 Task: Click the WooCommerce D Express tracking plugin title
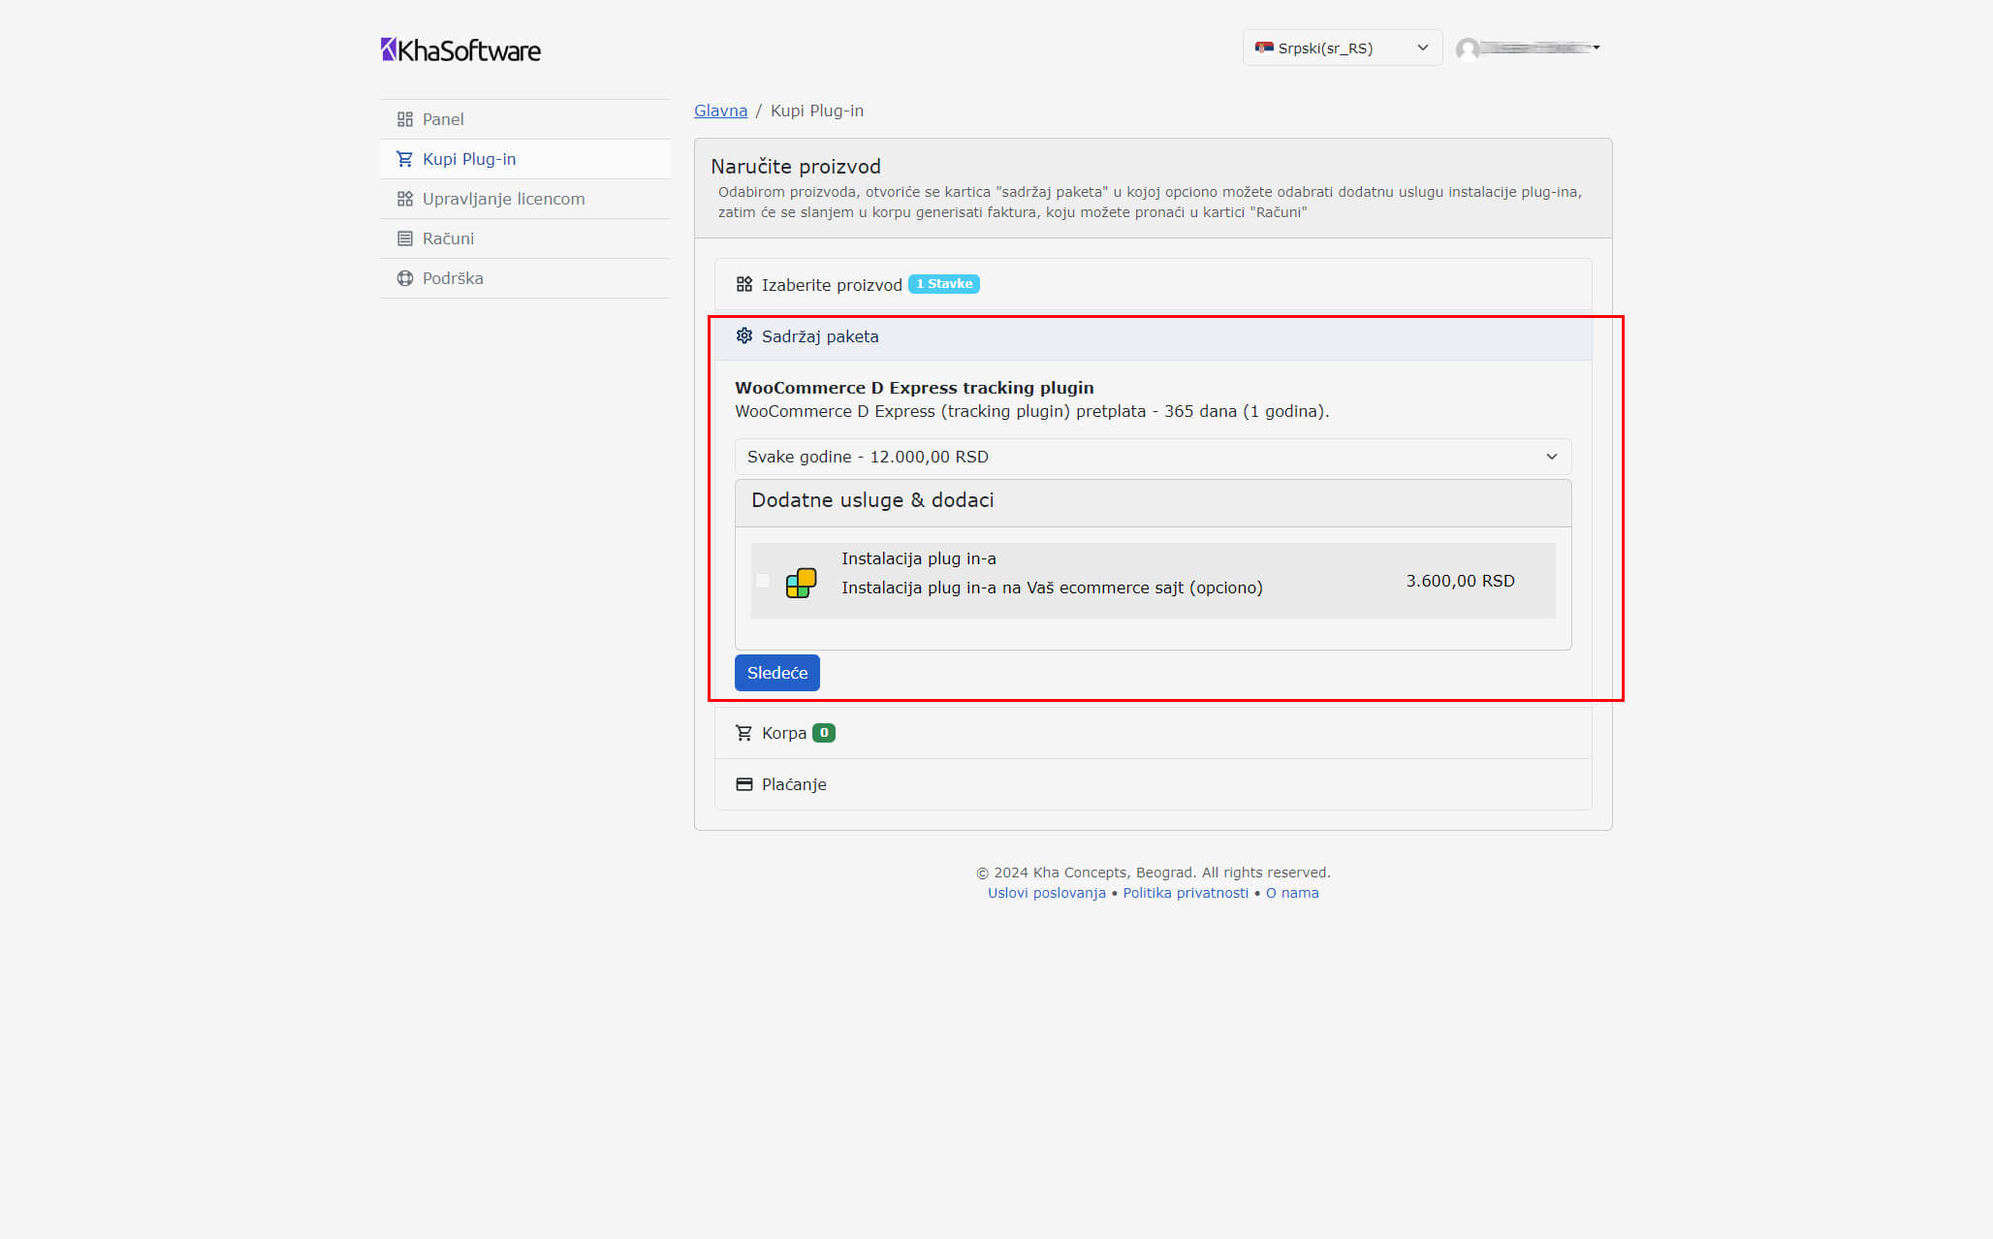(x=914, y=388)
